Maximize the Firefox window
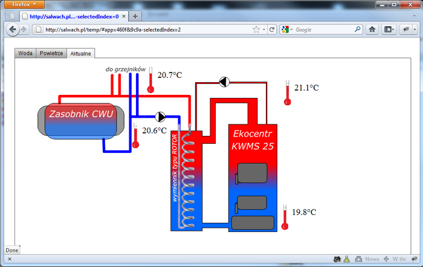Image resolution: width=423 pixels, height=267 pixels. [394, 5]
